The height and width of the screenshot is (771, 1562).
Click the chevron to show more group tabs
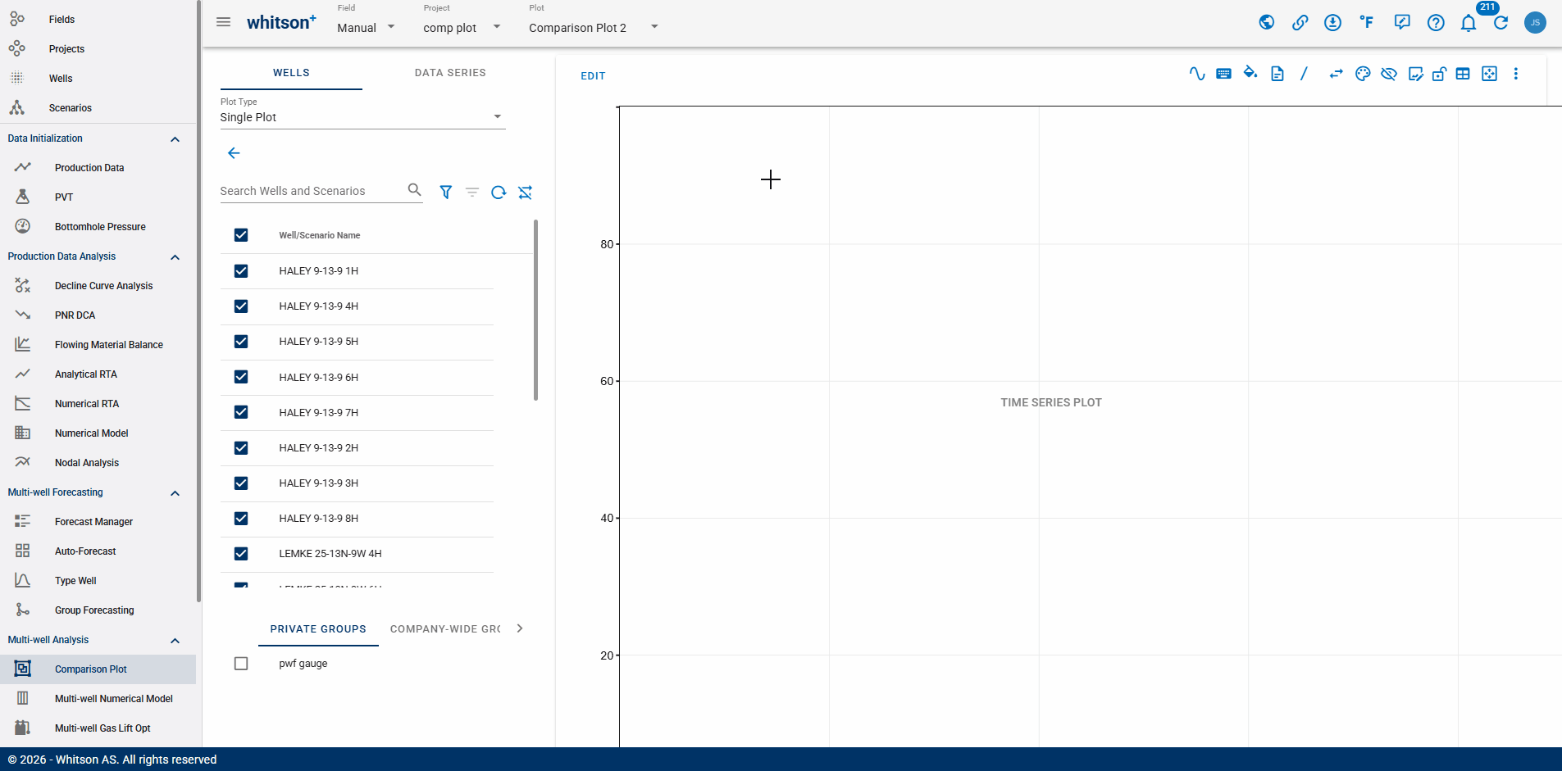(x=520, y=628)
